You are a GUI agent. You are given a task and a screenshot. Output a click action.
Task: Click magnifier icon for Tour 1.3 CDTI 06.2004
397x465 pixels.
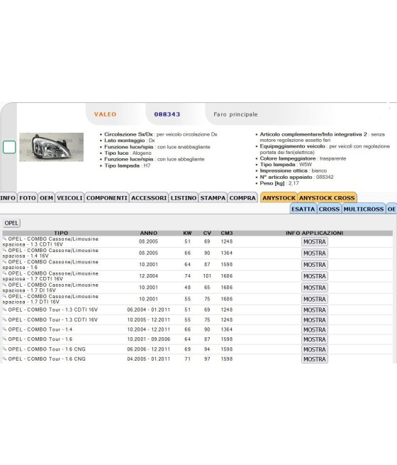tap(4, 310)
